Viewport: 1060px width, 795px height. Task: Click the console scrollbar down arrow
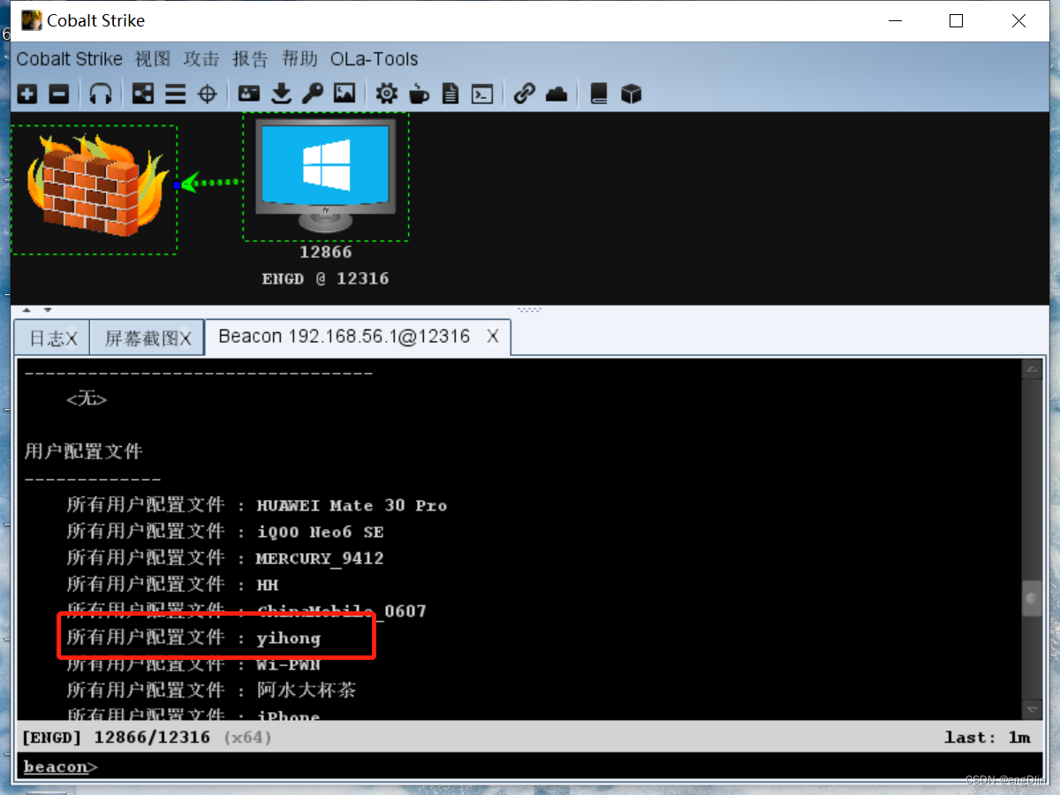tap(1032, 709)
